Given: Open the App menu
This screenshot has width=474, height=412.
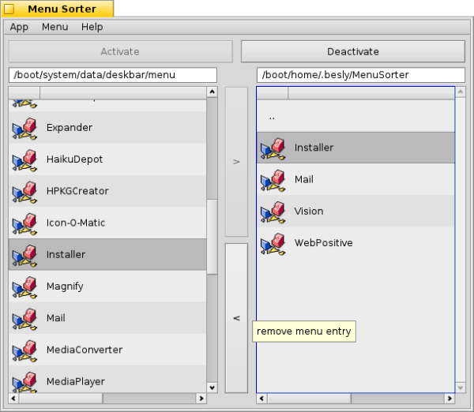Looking at the screenshot, I should click(19, 27).
